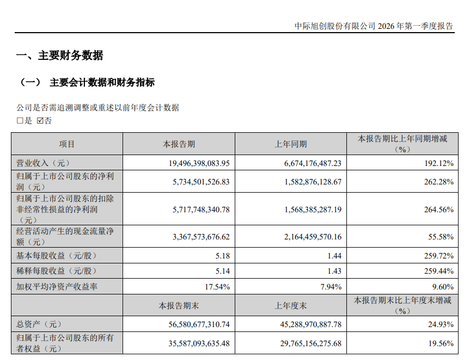Click diluted EPS value 5.14

[223, 271]
